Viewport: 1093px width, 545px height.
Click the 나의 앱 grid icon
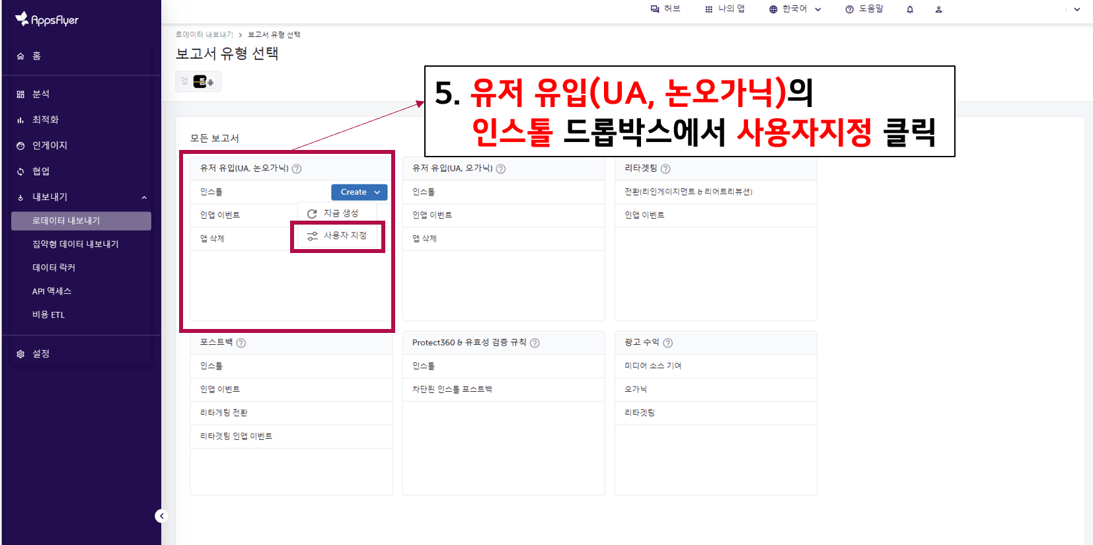tap(709, 9)
